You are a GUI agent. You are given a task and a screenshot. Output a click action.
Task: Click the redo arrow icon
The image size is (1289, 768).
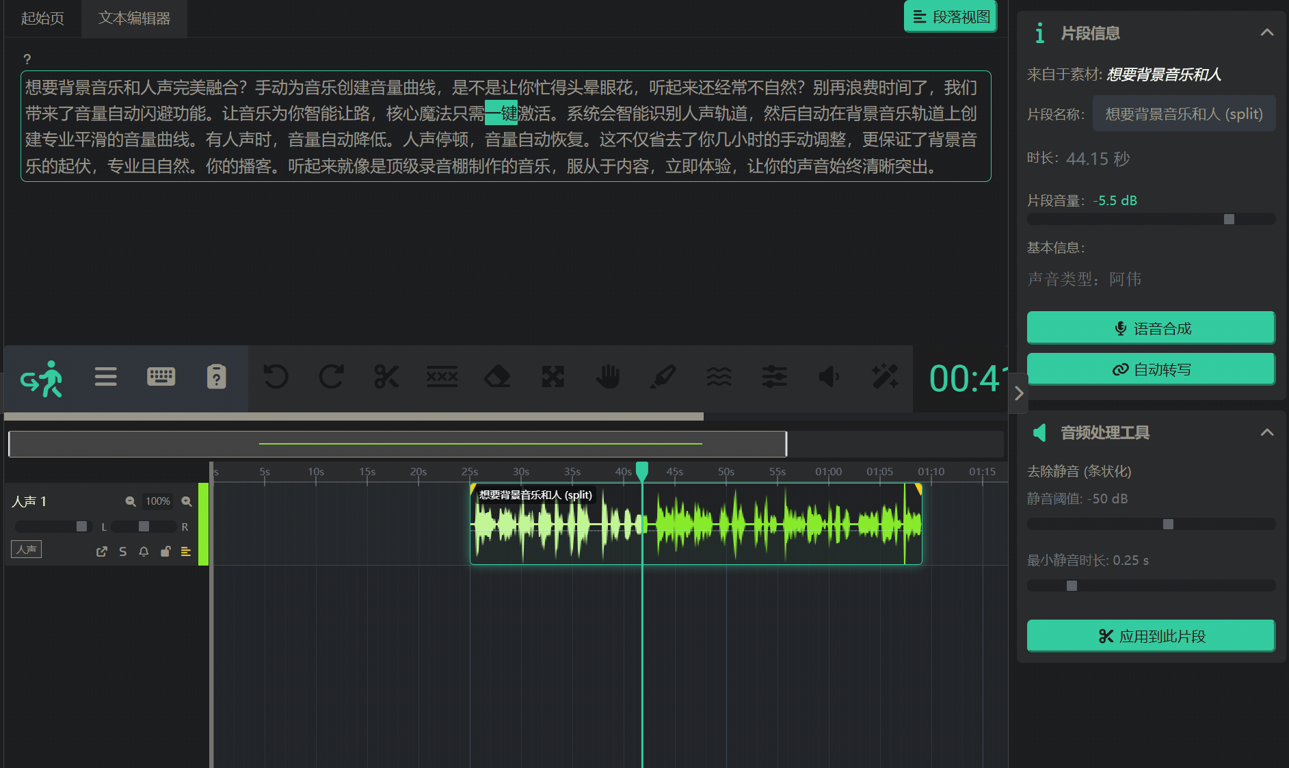click(332, 377)
